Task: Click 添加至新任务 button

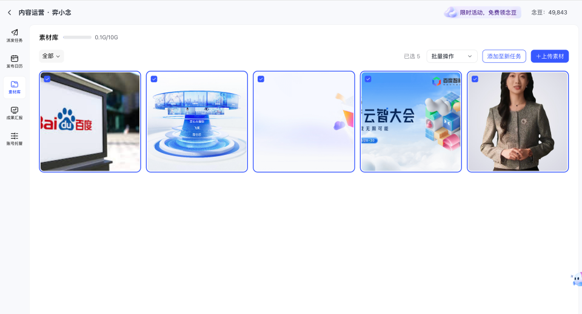Action: pyautogui.click(x=504, y=56)
